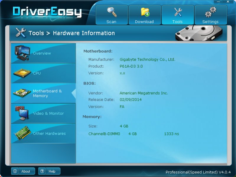Screen dimensions: 236x177
Task: View the Video & Monitor label
Action: 48,113
